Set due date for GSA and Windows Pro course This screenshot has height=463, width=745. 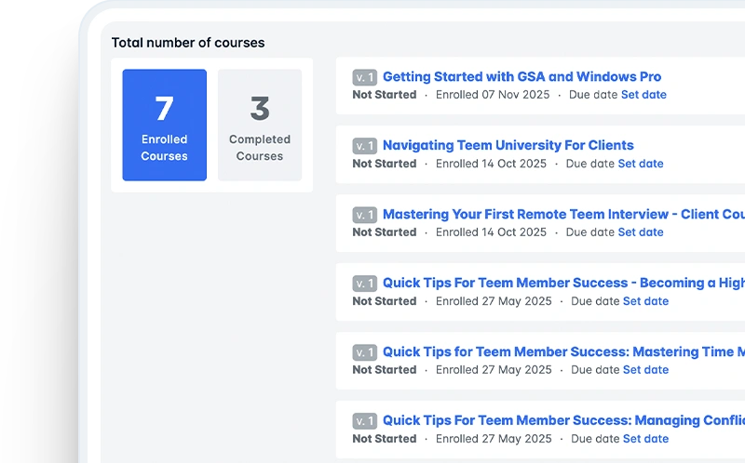643,95
